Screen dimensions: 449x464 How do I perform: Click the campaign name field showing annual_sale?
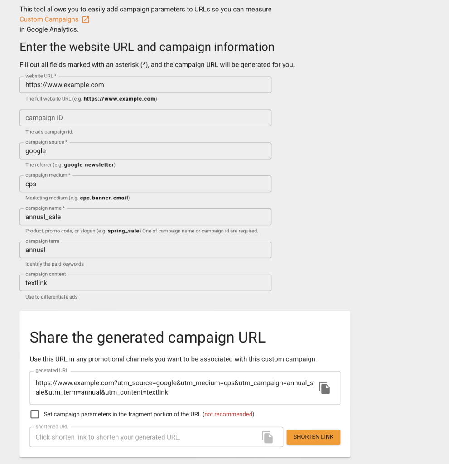pyautogui.click(x=145, y=217)
